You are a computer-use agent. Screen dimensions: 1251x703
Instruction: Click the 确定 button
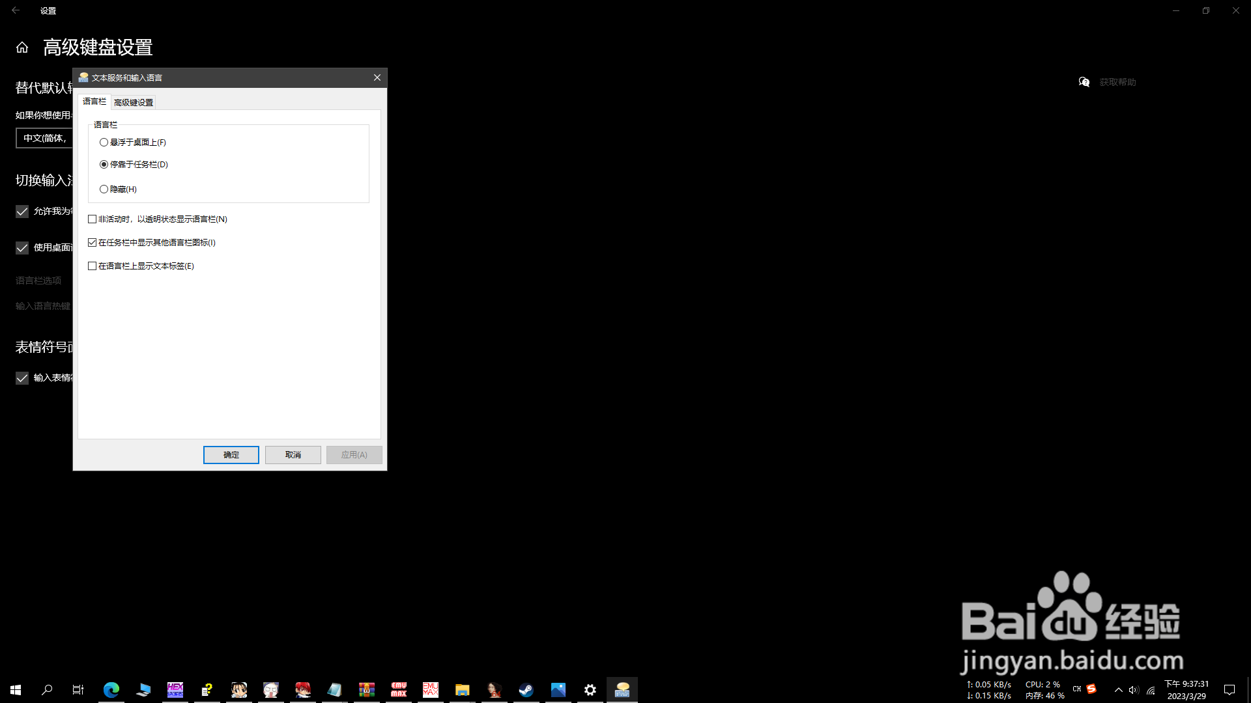pos(231,454)
